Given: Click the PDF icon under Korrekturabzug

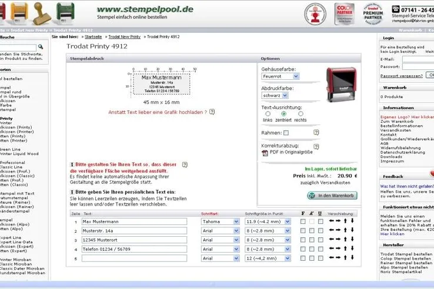Looking at the screenshot, I should pos(265,153).
